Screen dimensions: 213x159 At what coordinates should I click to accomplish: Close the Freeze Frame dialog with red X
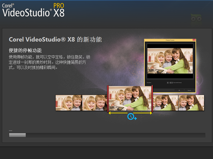tap(194, 40)
